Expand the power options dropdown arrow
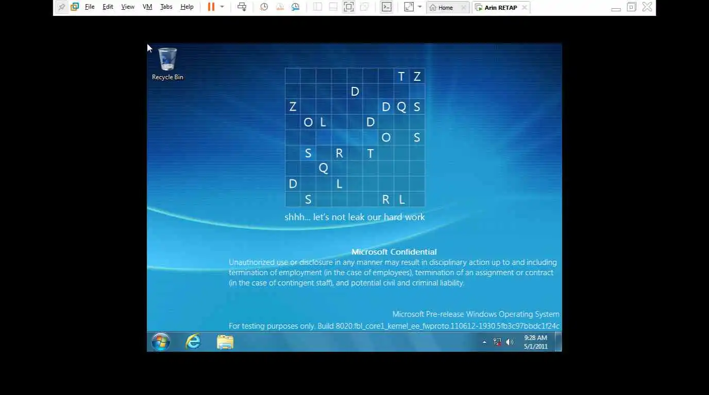Viewport: 709px width, 395px height. point(222,7)
